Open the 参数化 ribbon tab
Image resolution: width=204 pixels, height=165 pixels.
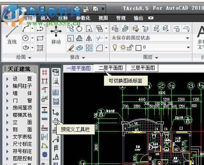pos(83,18)
